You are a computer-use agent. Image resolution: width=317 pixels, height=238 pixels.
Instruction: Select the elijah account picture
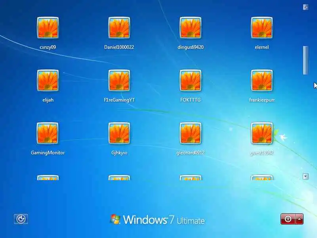tap(48, 81)
